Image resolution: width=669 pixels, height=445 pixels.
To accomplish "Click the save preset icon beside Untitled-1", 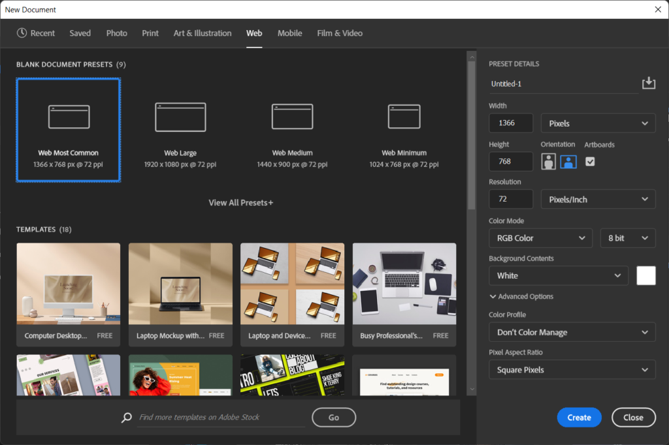I will (x=648, y=83).
